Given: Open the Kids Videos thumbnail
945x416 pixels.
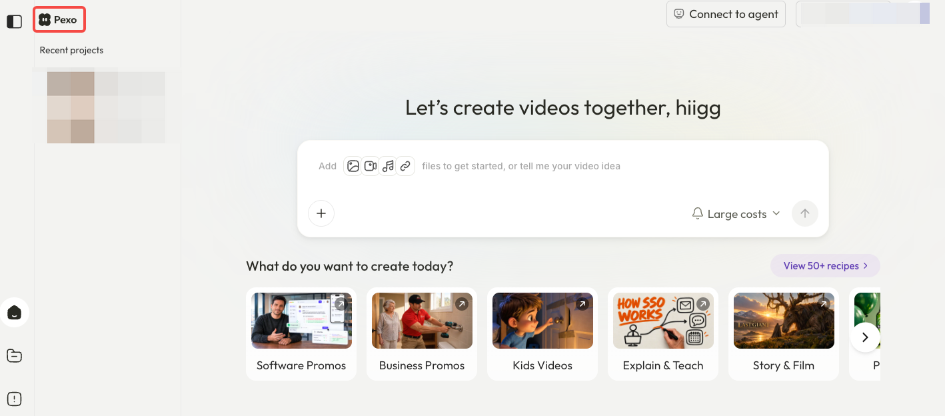Looking at the screenshot, I should pyautogui.click(x=542, y=321).
